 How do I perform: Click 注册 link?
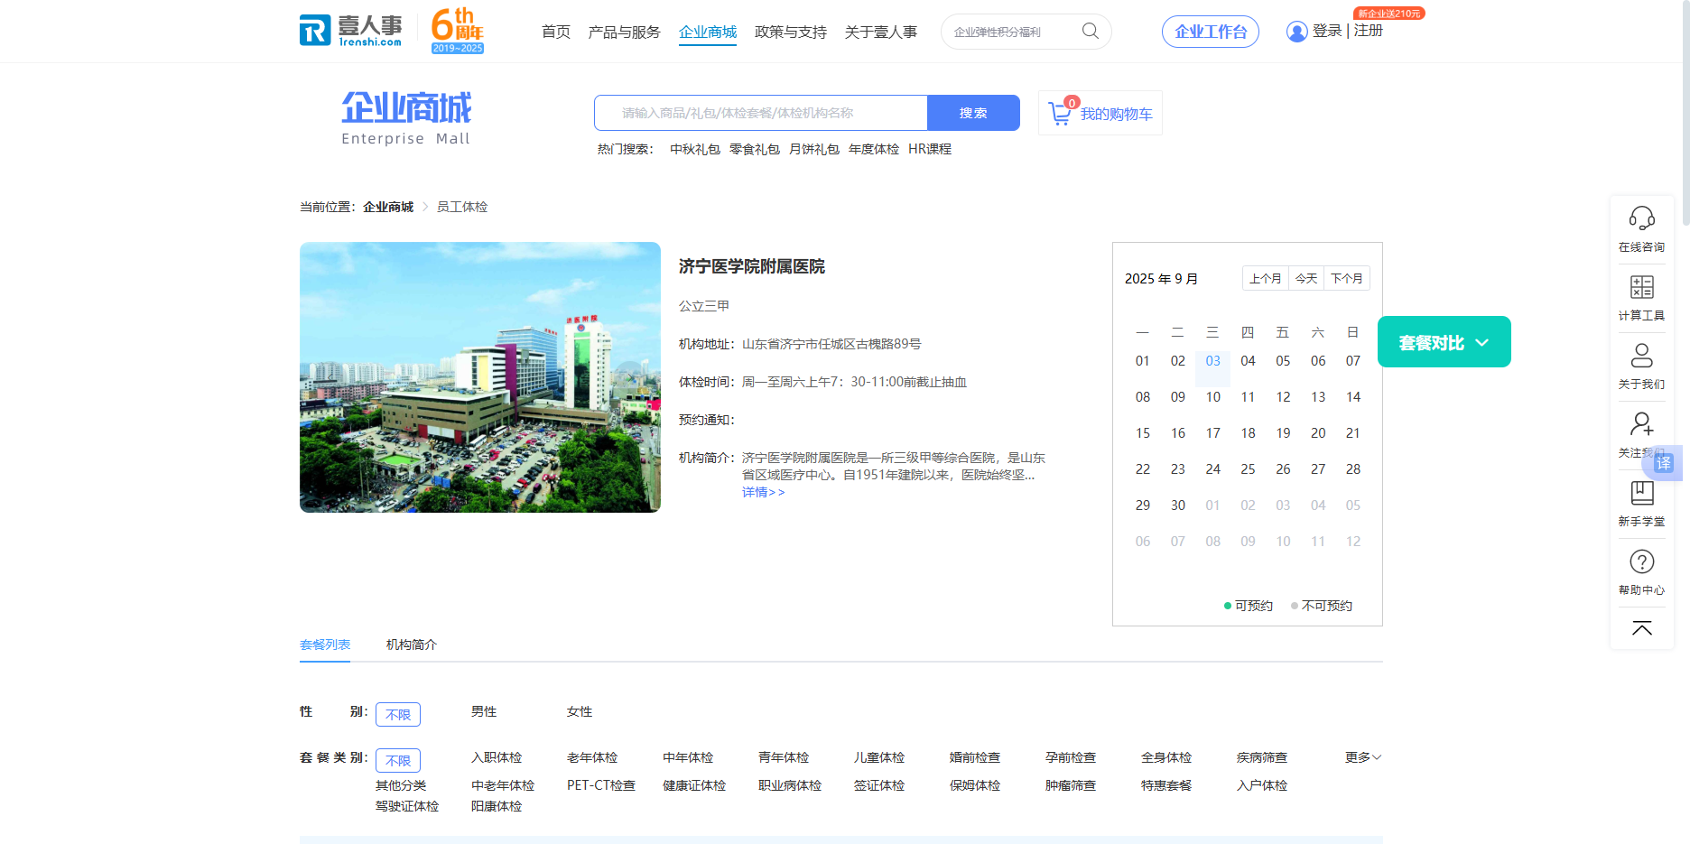coord(1369,31)
